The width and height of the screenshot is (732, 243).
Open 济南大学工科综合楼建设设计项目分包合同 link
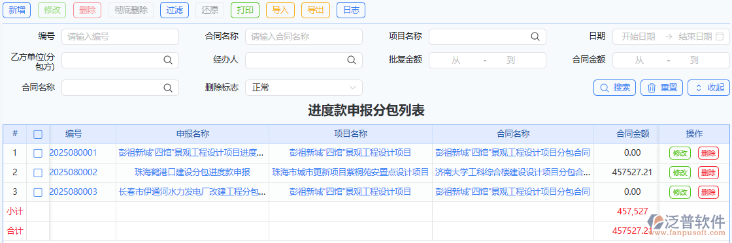coord(513,172)
